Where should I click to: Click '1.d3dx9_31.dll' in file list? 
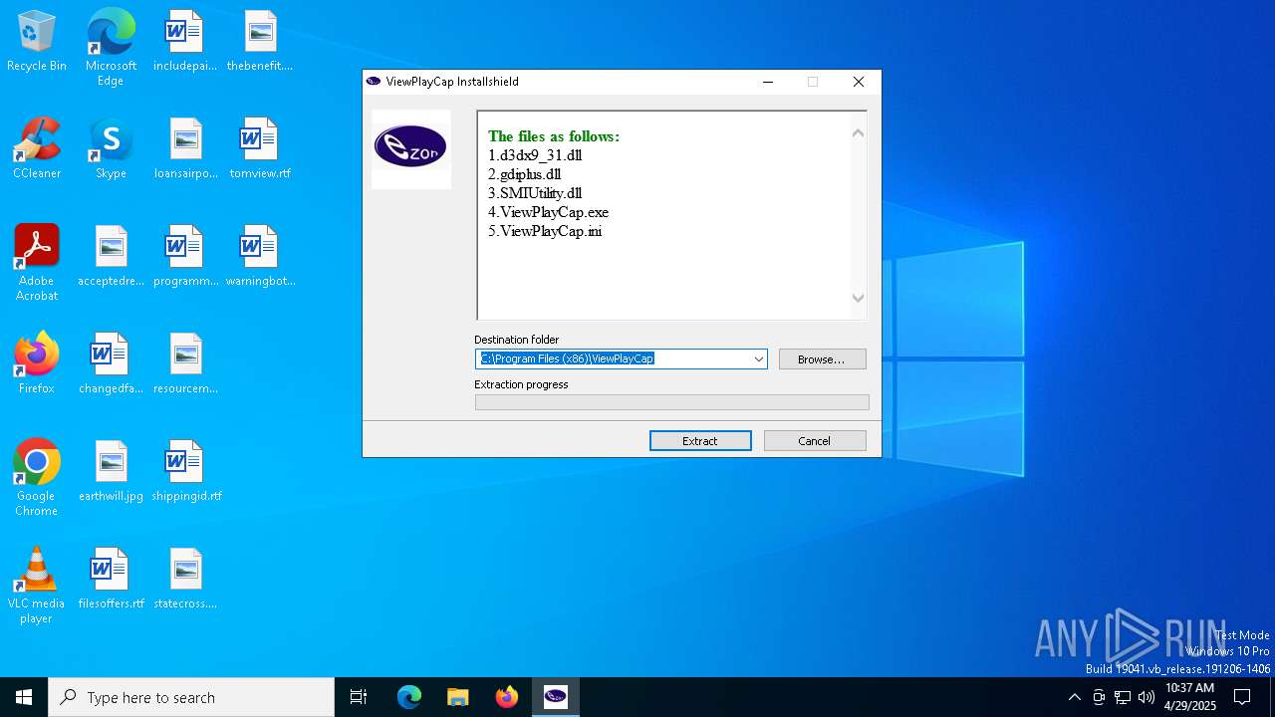(x=535, y=155)
